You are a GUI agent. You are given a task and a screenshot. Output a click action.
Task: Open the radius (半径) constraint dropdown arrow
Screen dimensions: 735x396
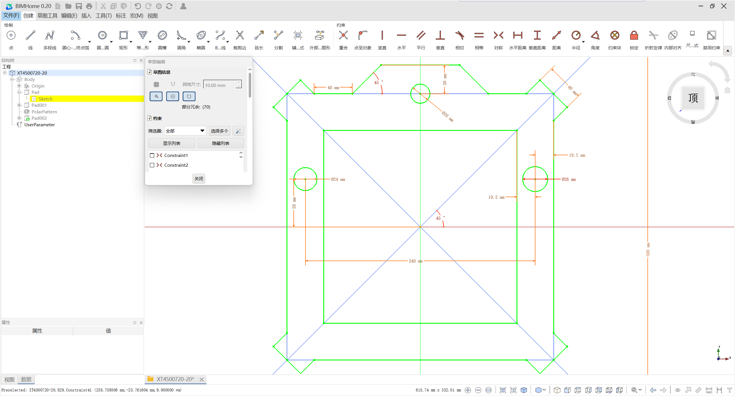tap(583, 42)
